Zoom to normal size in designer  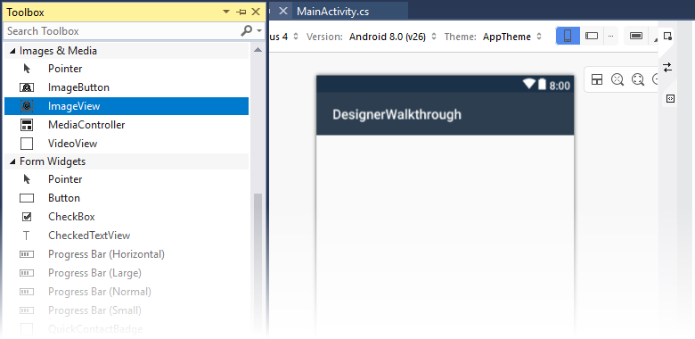tap(617, 79)
